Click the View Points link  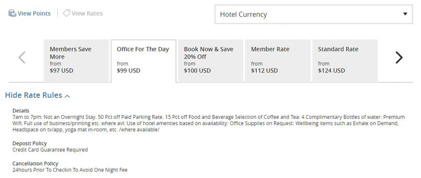pos(34,13)
